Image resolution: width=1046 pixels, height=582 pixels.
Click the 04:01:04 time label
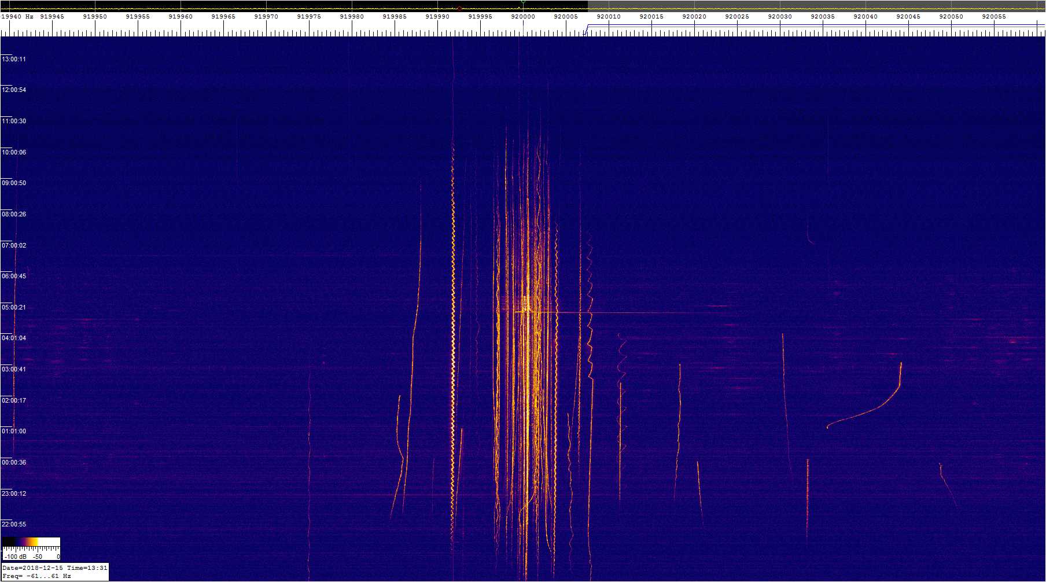coord(14,338)
